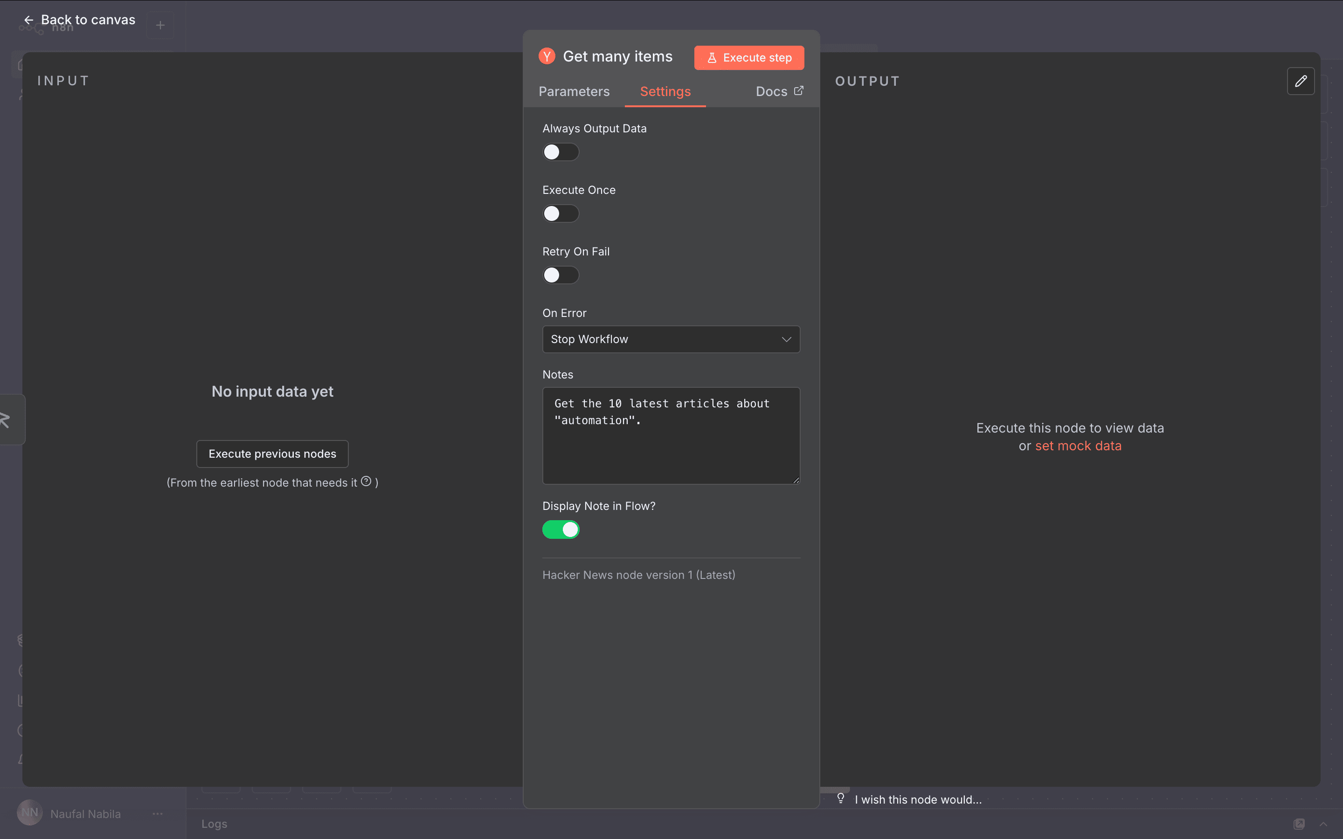Click the set mock data link
Viewport: 1343px width, 839px height.
point(1078,446)
